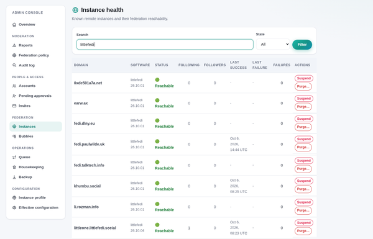The image size is (373, 239).
Task: Purge the earw.ax instance
Action: coord(303,107)
